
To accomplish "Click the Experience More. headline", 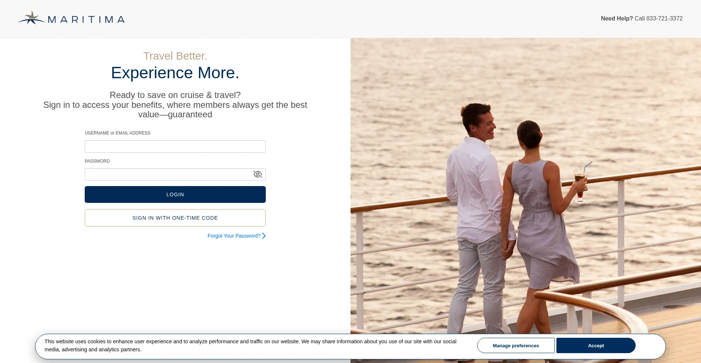I will [x=175, y=73].
